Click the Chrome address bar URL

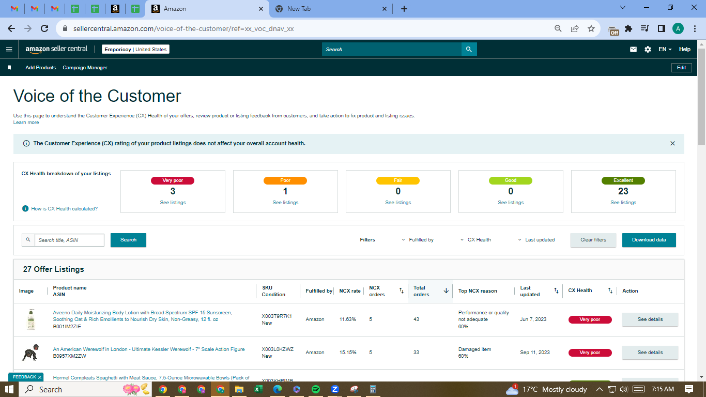pyautogui.click(x=183, y=29)
